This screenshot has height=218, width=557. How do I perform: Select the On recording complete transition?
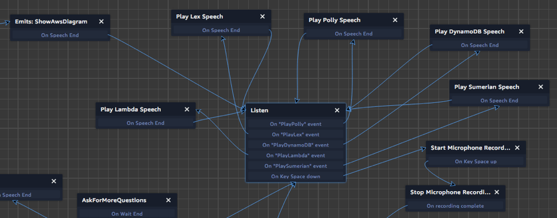(x=455, y=206)
